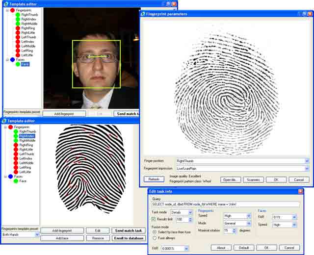The image size is (314, 255).
Task: Click Default button in Edit task info
Action: click(x=244, y=248)
